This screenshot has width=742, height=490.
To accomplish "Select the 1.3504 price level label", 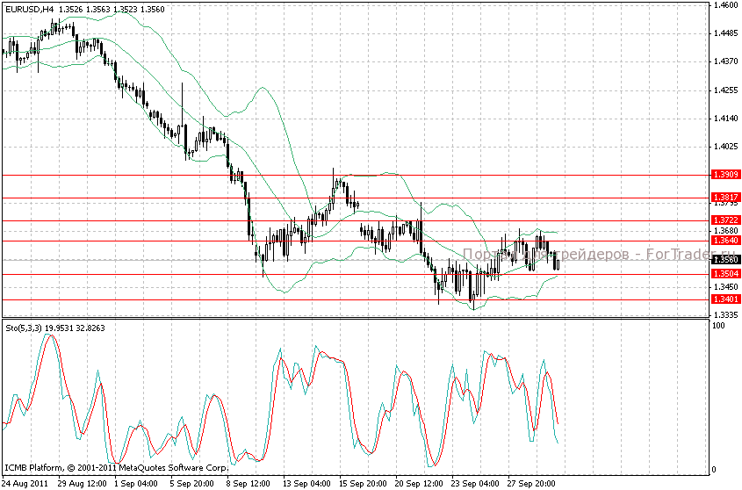I will (x=725, y=274).
